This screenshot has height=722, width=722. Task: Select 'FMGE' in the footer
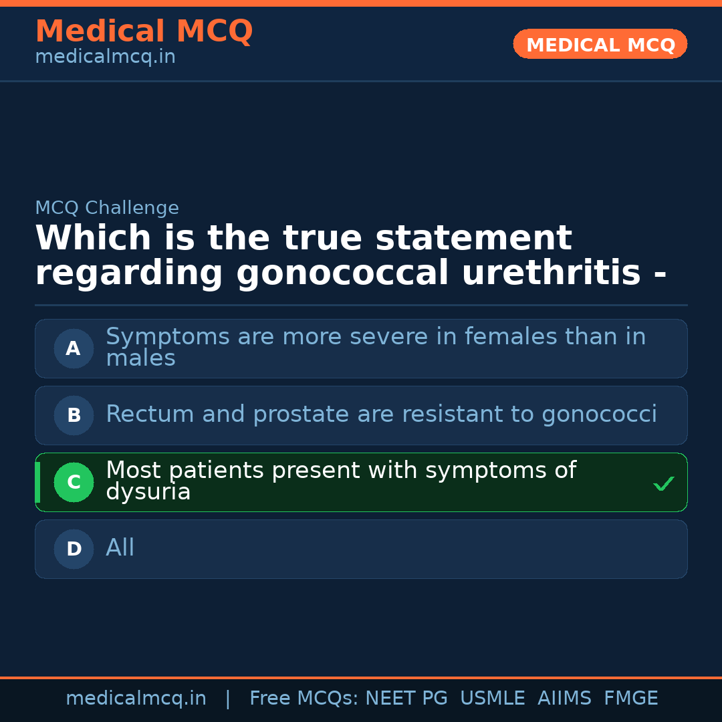point(630,699)
